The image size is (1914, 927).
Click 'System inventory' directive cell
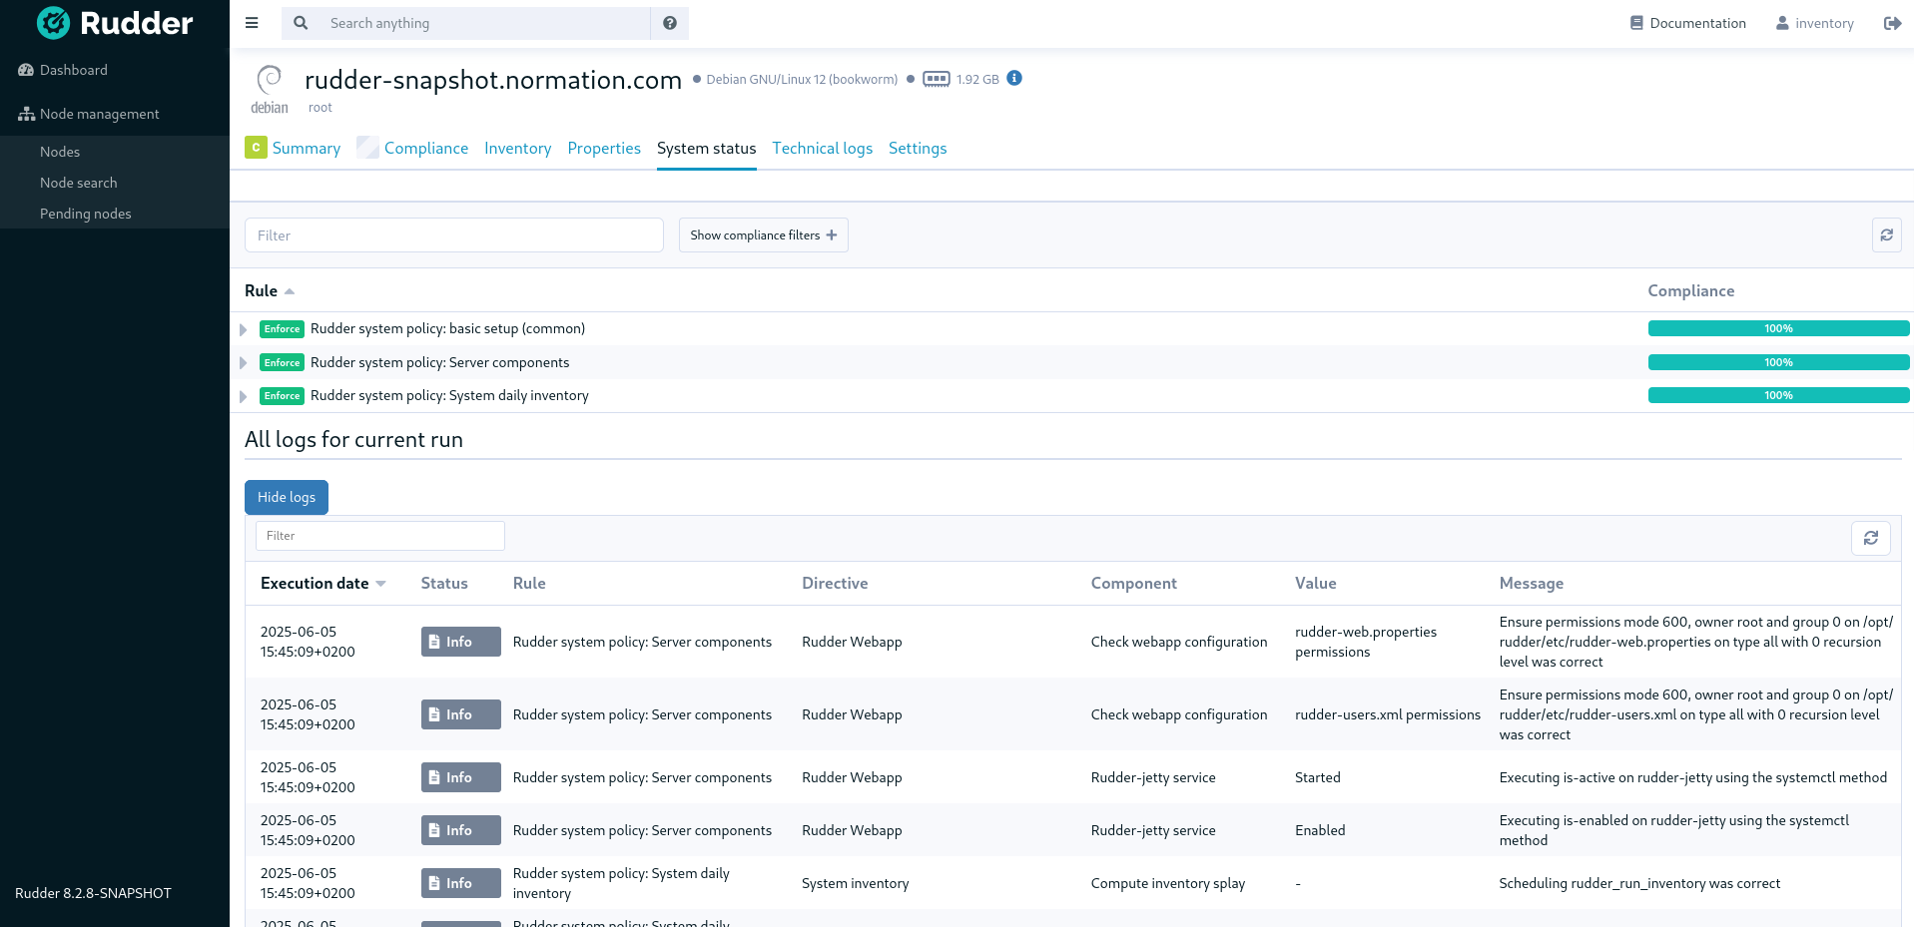coord(855,883)
